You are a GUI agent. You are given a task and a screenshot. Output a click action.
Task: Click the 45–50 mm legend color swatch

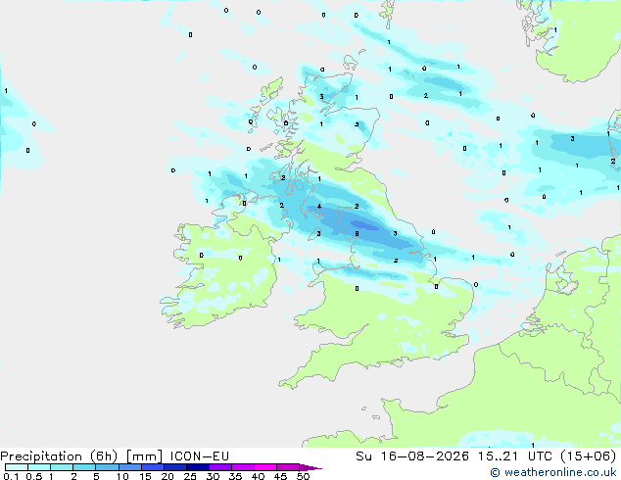coord(288,467)
